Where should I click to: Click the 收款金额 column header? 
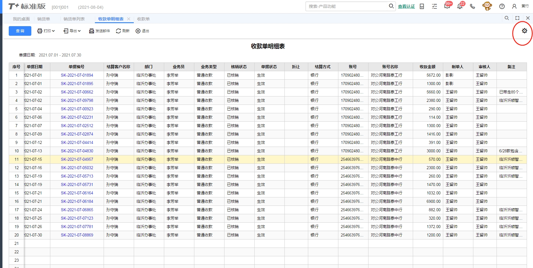428,67
